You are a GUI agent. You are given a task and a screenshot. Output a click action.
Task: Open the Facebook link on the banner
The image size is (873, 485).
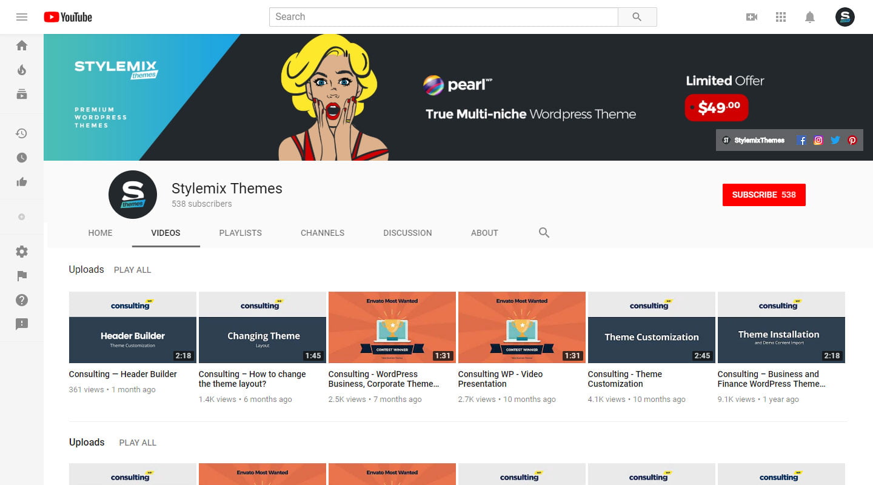(x=801, y=140)
